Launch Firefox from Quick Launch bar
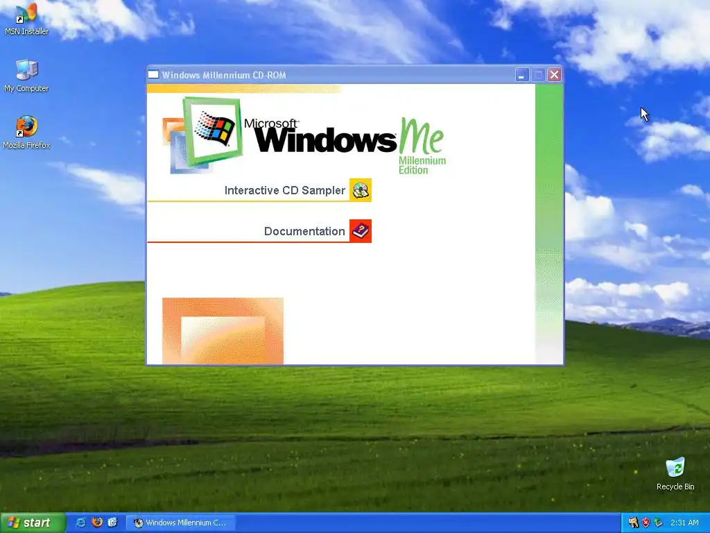The image size is (710, 533). (97, 523)
